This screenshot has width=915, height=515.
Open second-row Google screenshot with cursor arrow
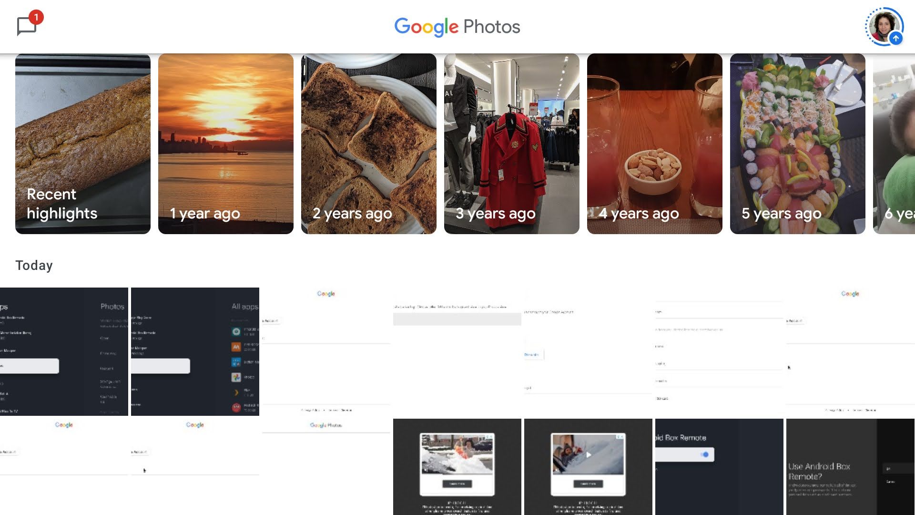coord(195,467)
